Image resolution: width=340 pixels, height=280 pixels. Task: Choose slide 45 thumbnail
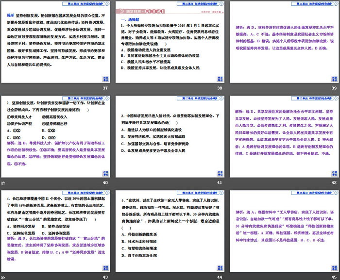tap(283, 231)
